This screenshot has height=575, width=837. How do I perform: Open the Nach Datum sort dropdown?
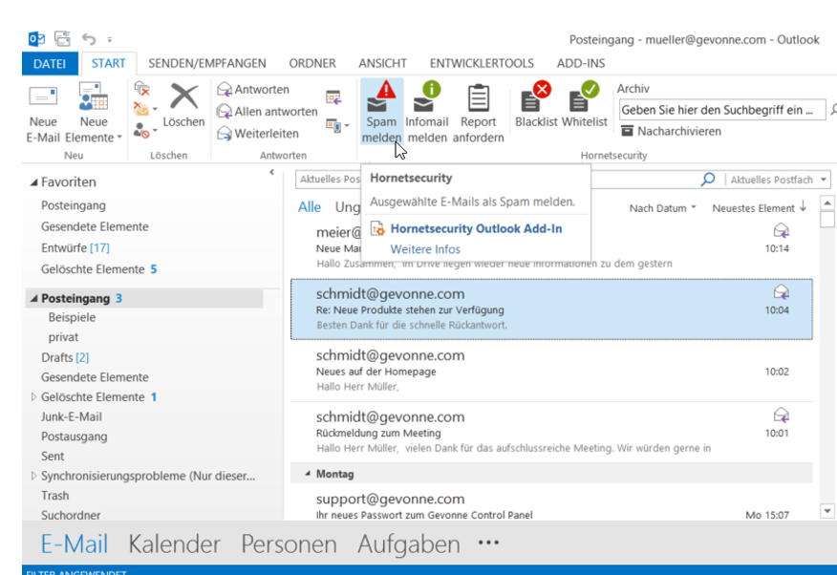tap(663, 208)
